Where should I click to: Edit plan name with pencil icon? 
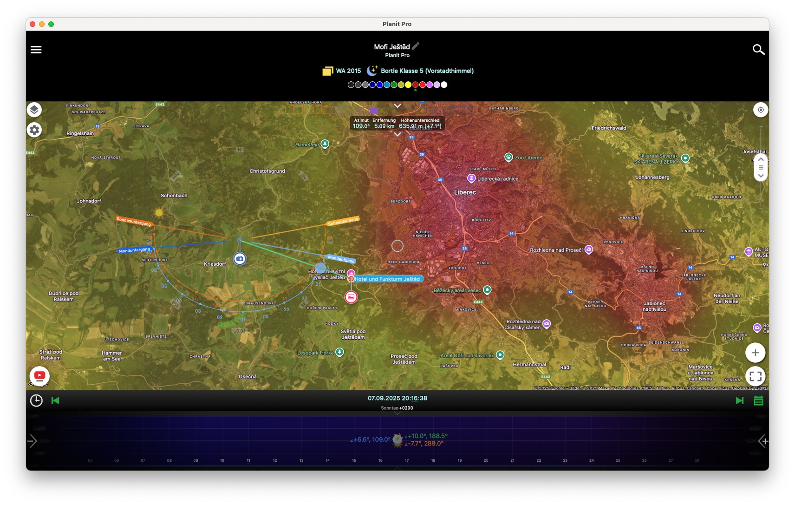tap(416, 46)
